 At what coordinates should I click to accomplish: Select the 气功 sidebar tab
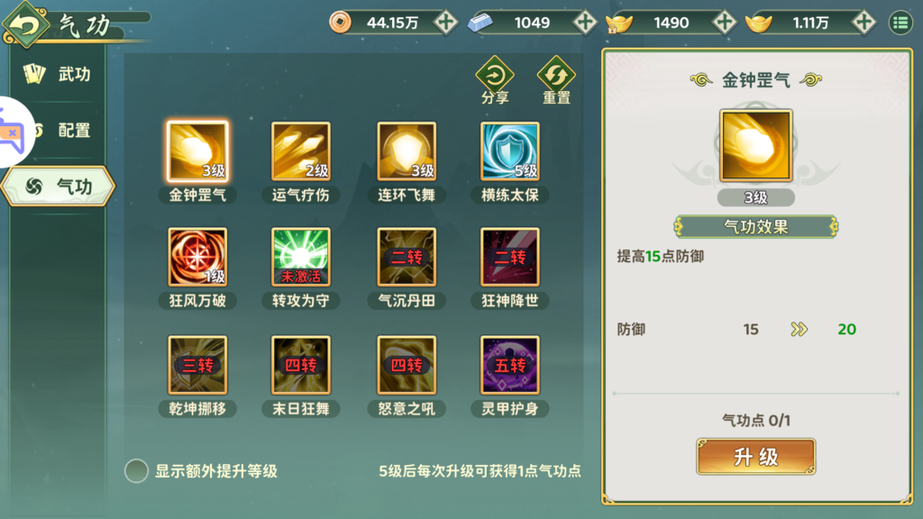pyautogui.click(x=58, y=187)
